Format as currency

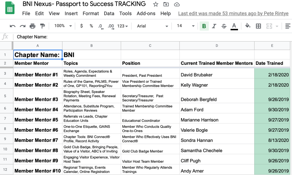[x=82, y=26]
